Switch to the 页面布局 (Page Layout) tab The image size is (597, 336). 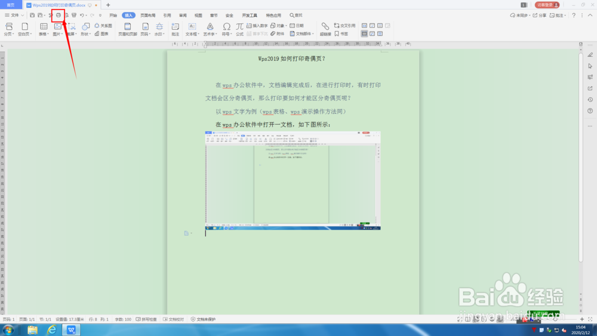[x=147, y=16]
